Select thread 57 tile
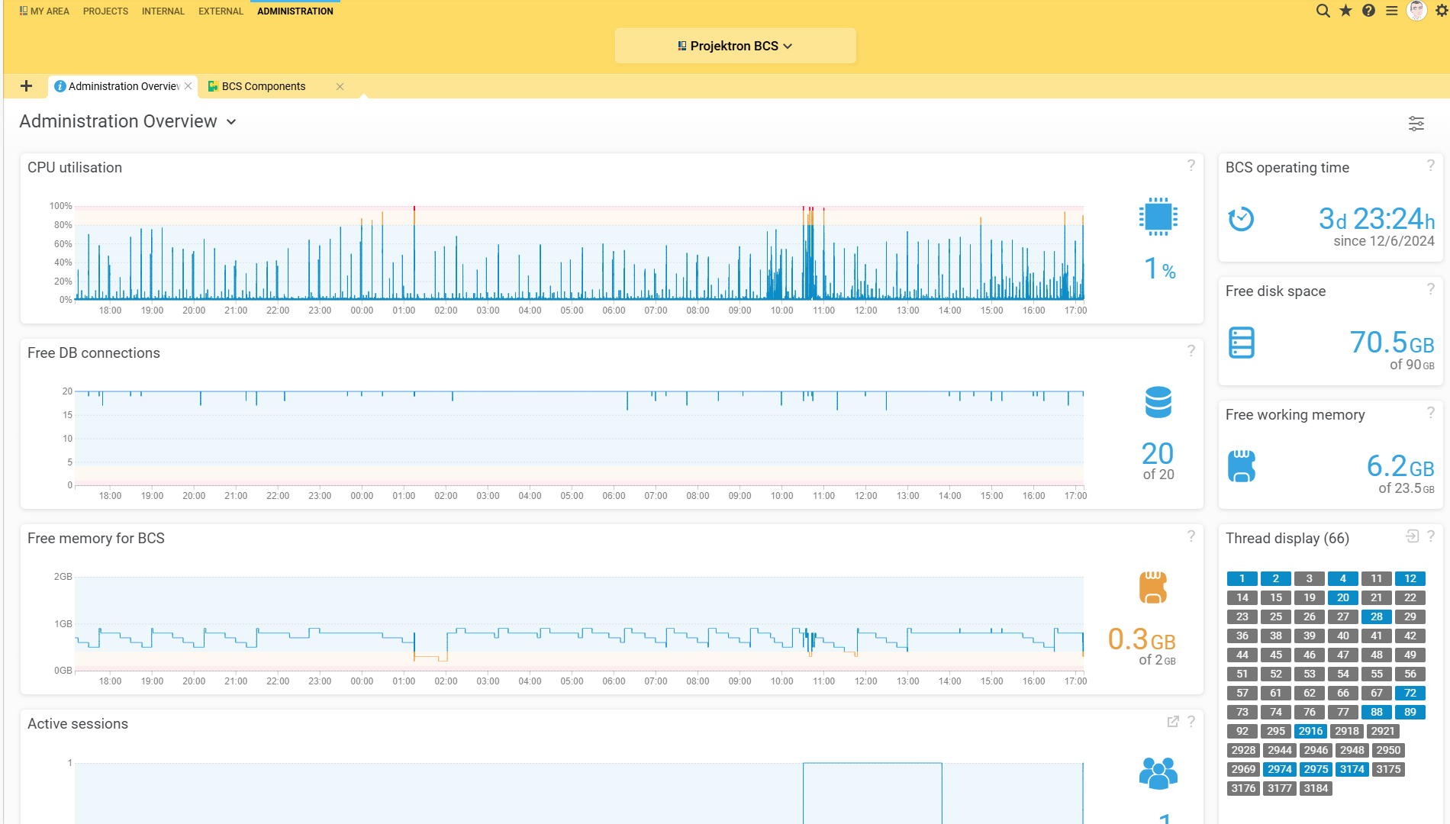 [1242, 693]
